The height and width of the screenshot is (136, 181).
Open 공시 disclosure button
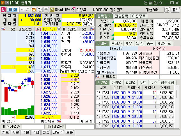tap(175, 10)
